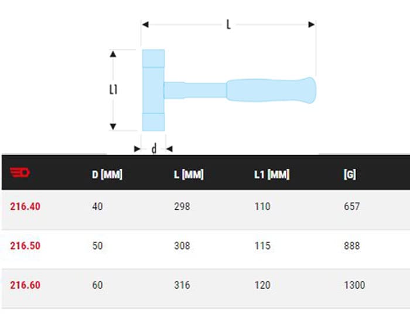Open product reference 216.50
410x328 pixels.
point(25,246)
